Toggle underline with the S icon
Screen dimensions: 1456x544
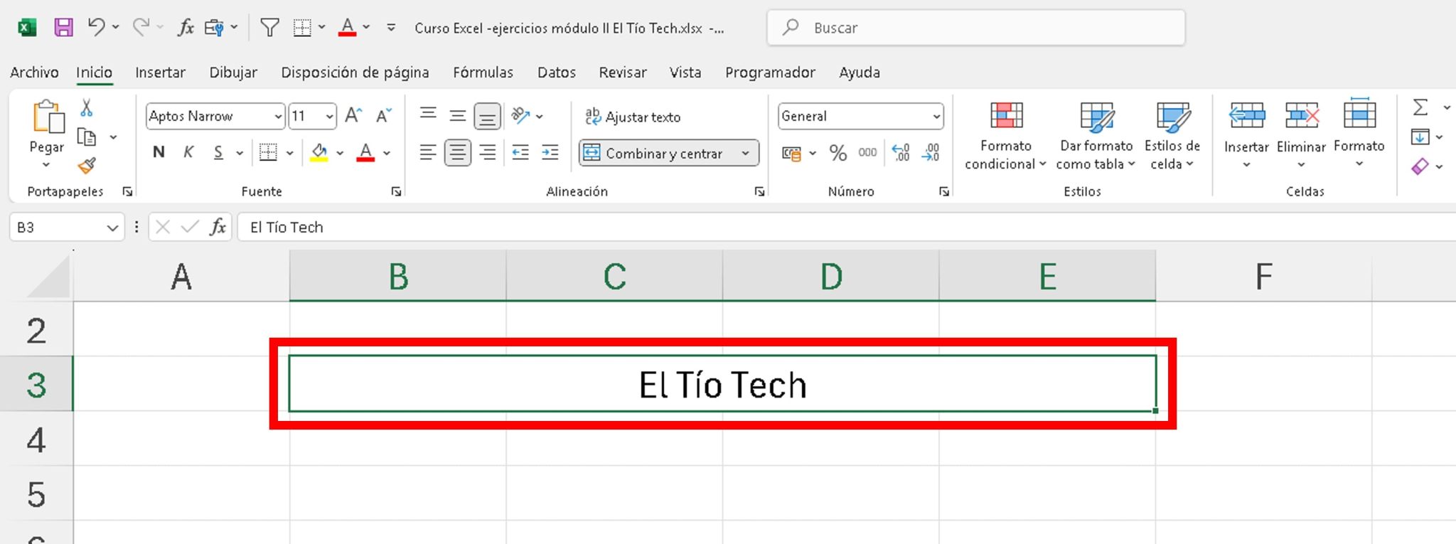(x=218, y=151)
